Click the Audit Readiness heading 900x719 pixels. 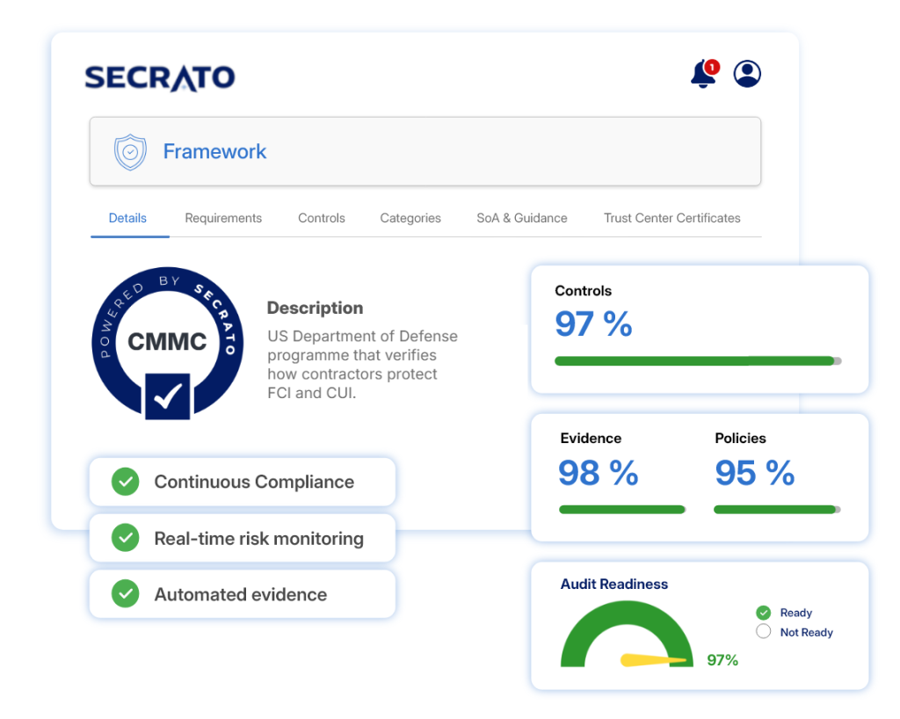(614, 585)
